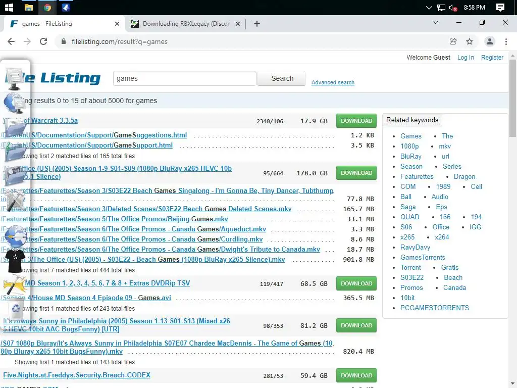Open the network globe icon in the dock
The width and height of the screenshot is (517, 388).
point(15,103)
